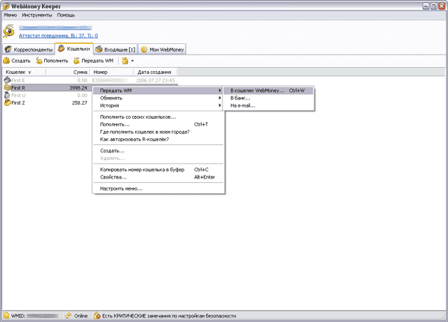Select Пополнить… Ctrl+T menu entry
This screenshot has height=322, width=448.
click(158, 125)
